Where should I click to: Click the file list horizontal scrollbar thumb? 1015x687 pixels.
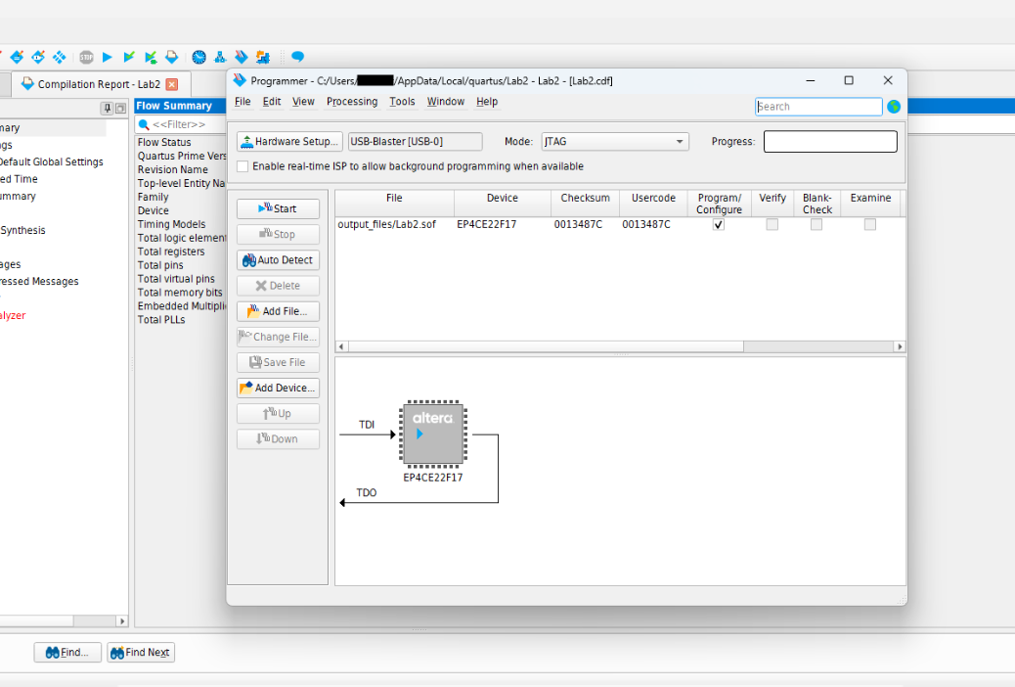(546, 346)
